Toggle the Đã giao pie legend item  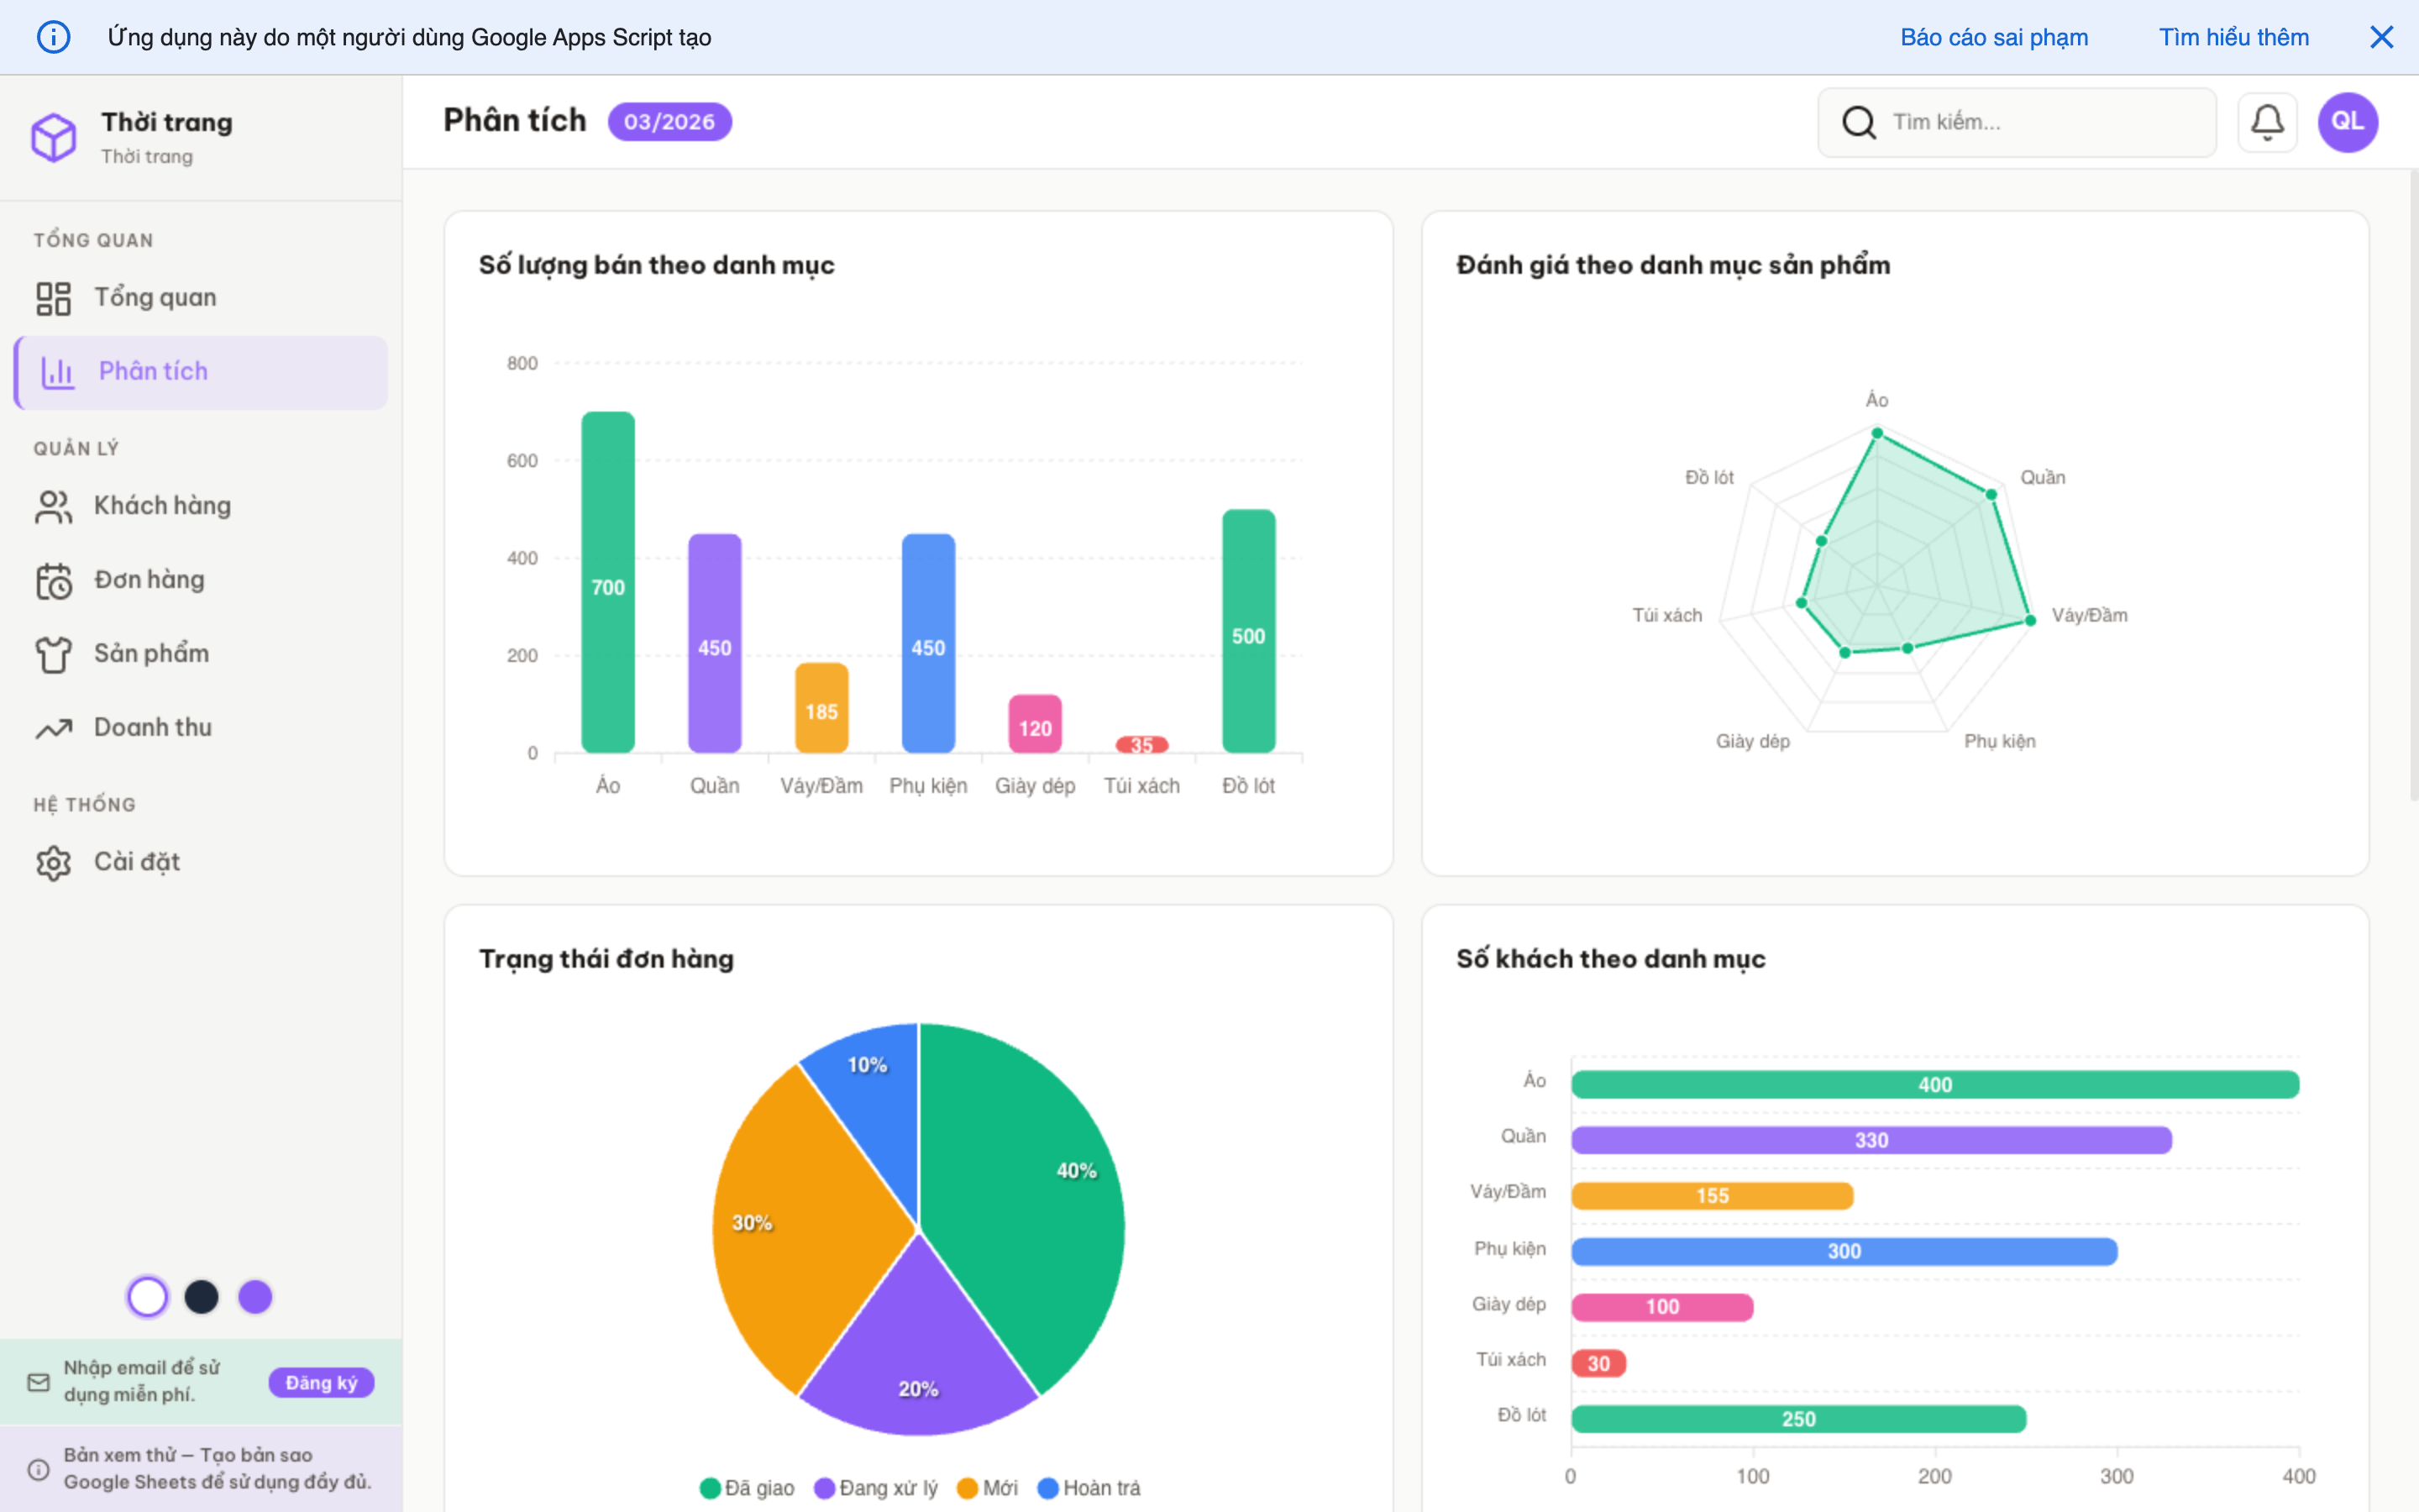(x=748, y=1488)
